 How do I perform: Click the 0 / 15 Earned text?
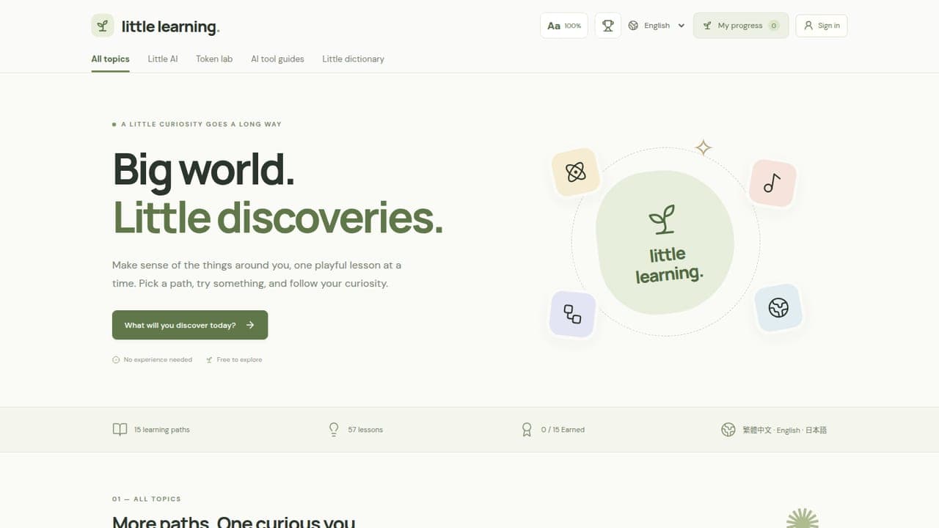point(563,430)
